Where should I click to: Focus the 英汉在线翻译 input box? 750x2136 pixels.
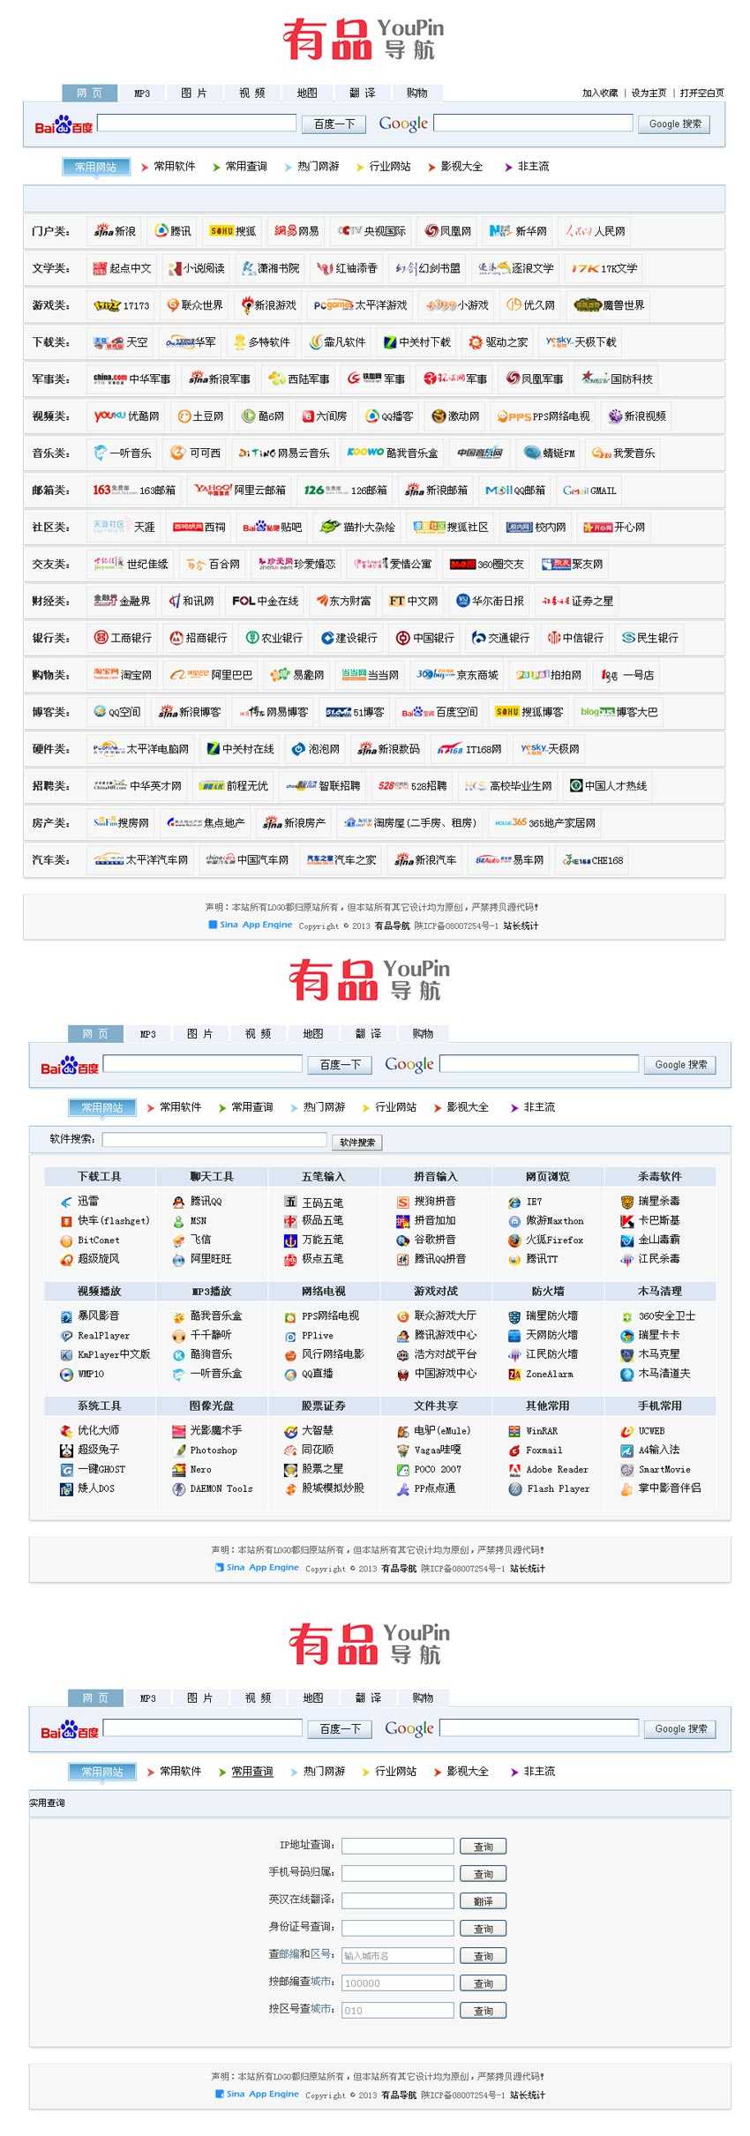pos(398,1900)
